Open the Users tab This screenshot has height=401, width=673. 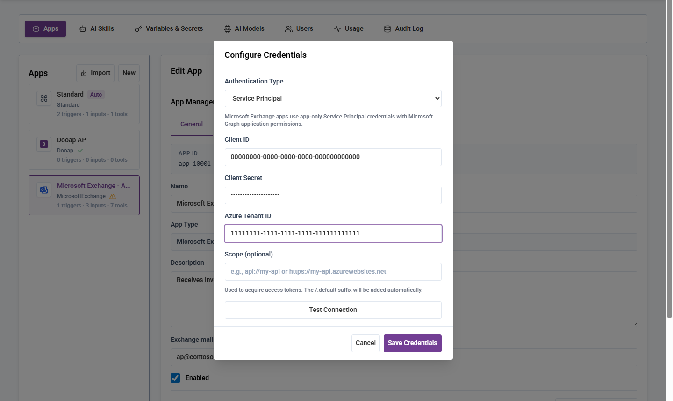point(299,29)
